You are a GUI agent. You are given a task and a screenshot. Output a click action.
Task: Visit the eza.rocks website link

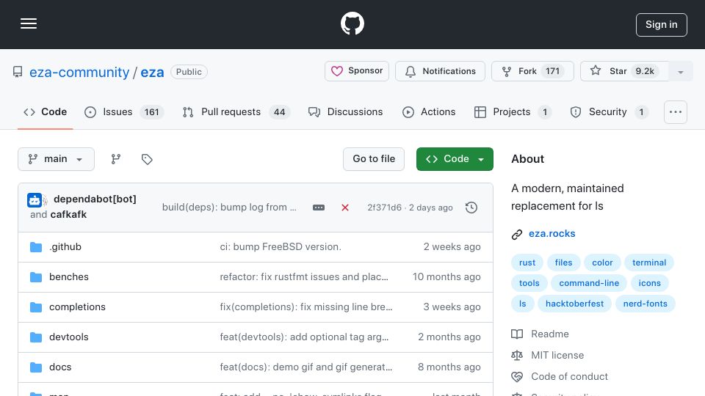[x=552, y=233]
